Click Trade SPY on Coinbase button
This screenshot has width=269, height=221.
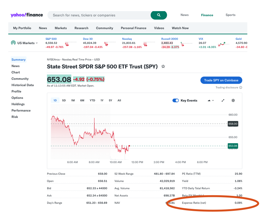pos(221,80)
